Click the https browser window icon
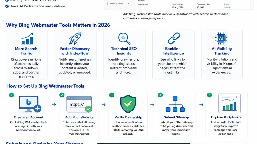The width and height of the screenshot is (257, 144). pos(79,104)
